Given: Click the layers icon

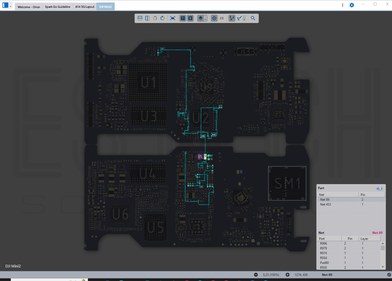Looking at the screenshot, I should coord(201,18).
